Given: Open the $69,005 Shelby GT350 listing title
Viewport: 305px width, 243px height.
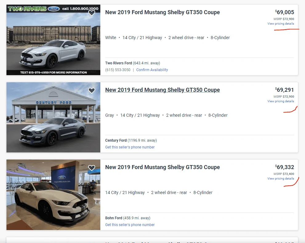Looking at the screenshot, I should (x=163, y=12).
